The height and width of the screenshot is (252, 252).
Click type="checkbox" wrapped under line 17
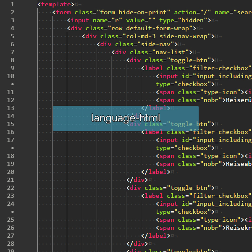pos(183,148)
